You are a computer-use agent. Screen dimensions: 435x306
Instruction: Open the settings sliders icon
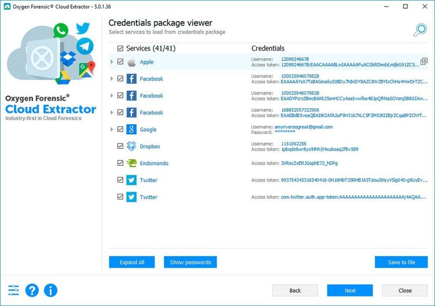point(13,290)
